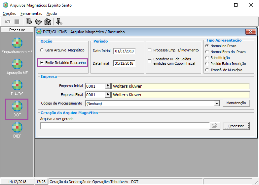Expand the Código de Processamento dropdown
Viewport: 259px width, 185px height.
point(217,104)
